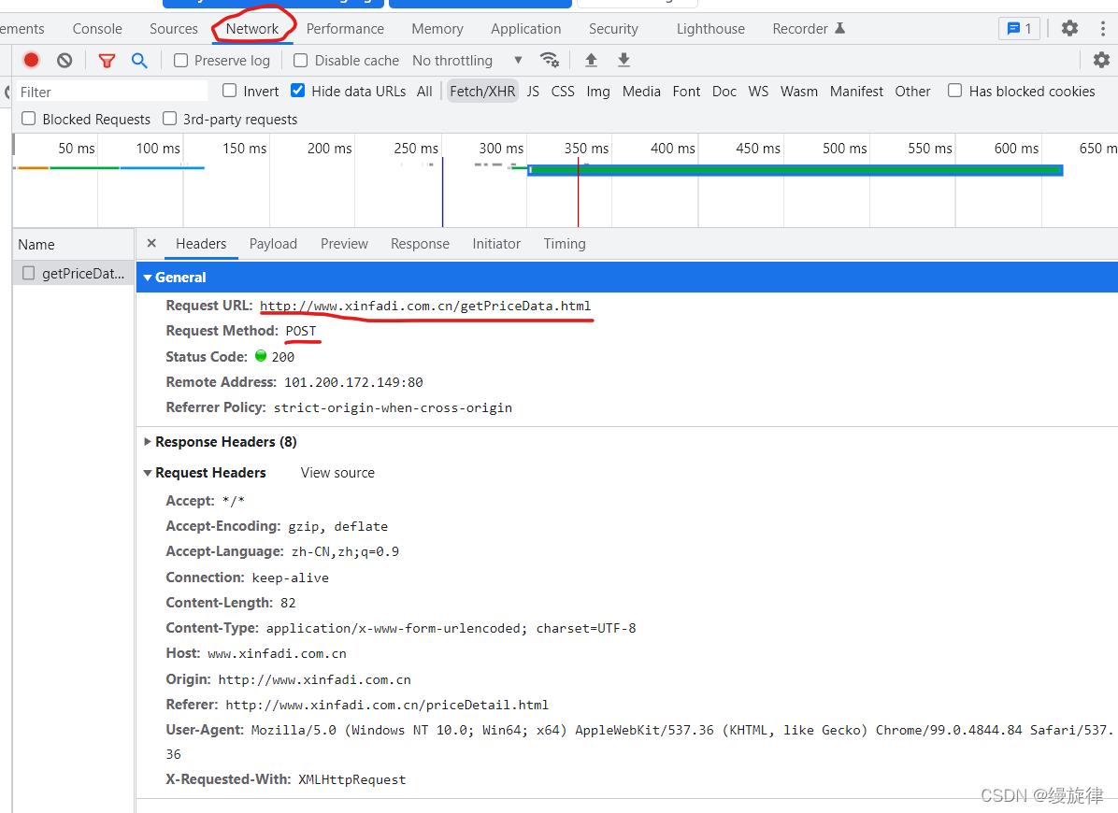Filter requests by Img

[598, 92]
